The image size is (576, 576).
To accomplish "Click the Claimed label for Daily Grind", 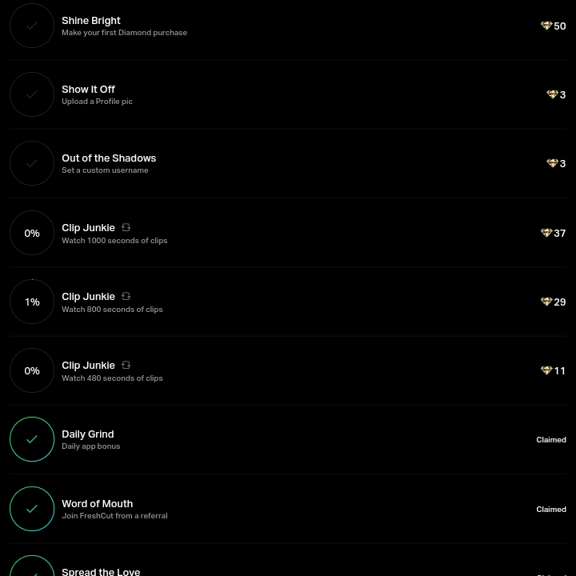I will (551, 440).
